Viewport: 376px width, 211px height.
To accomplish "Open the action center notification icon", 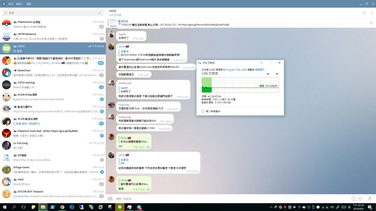I will (x=370, y=207).
